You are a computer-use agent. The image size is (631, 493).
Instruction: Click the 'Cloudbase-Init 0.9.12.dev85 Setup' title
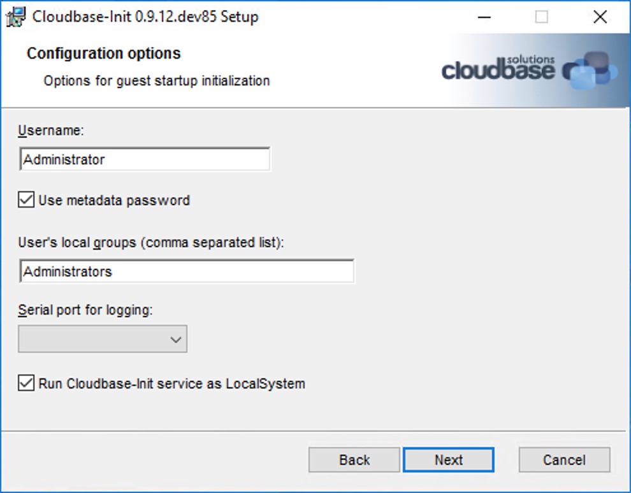point(143,17)
